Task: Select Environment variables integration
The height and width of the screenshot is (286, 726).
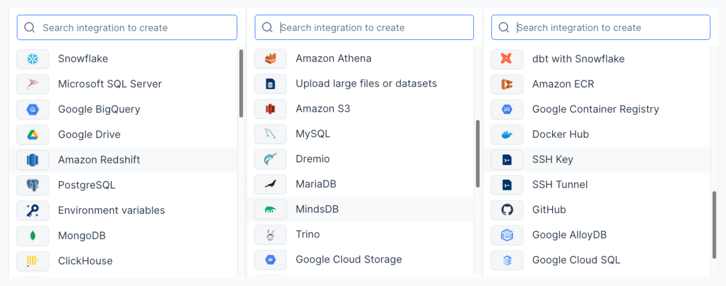Action: coord(111,210)
